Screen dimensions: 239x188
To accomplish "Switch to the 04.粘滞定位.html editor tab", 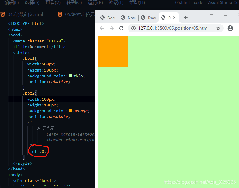I will click(x=25, y=15).
